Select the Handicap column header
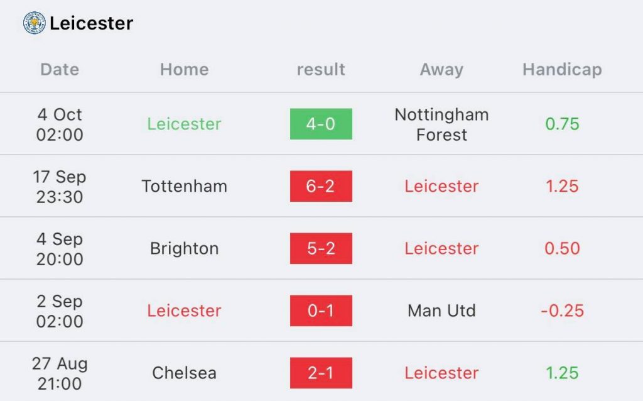This screenshot has height=401, width=643. click(x=562, y=69)
